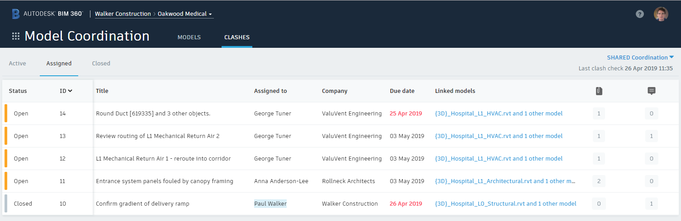Open the user profile avatar
The height and width of the screenshot is (221, 681).
click(x=661, y=14)
